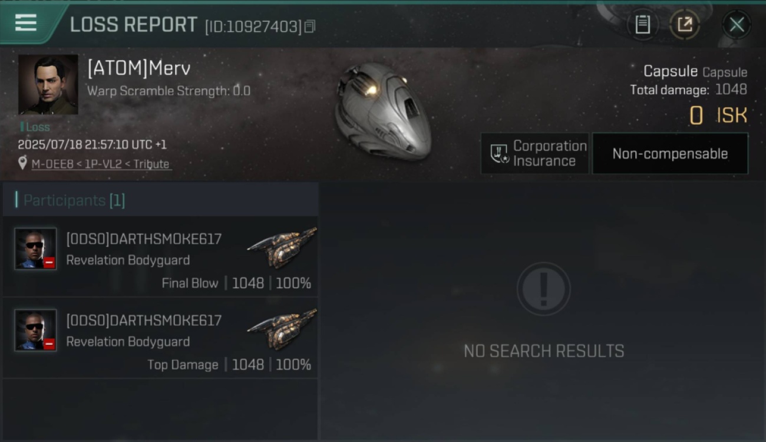Viewport: 766px width, 442px height.
Task: Click the [ATOM]Merv pilot name
Action: coord(139,69)
